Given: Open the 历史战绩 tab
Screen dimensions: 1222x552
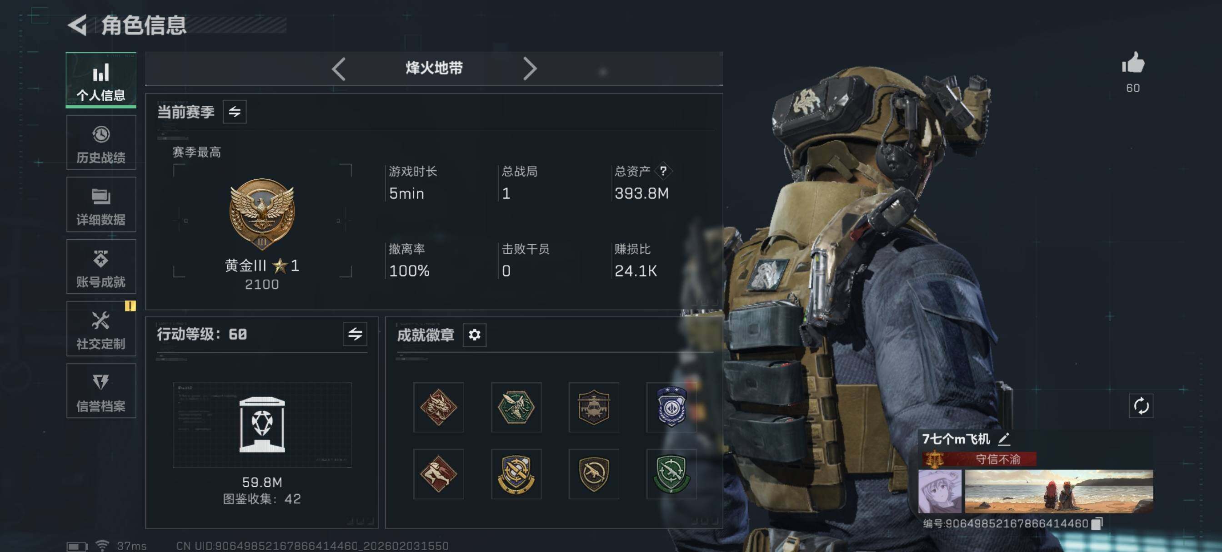Looking at the screenshot, I should [x=101, y=143].
